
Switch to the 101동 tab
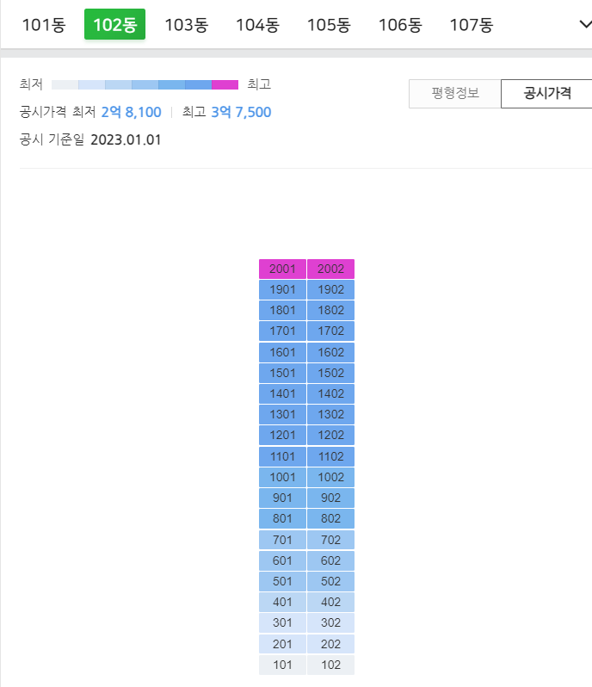coord(44,24)
